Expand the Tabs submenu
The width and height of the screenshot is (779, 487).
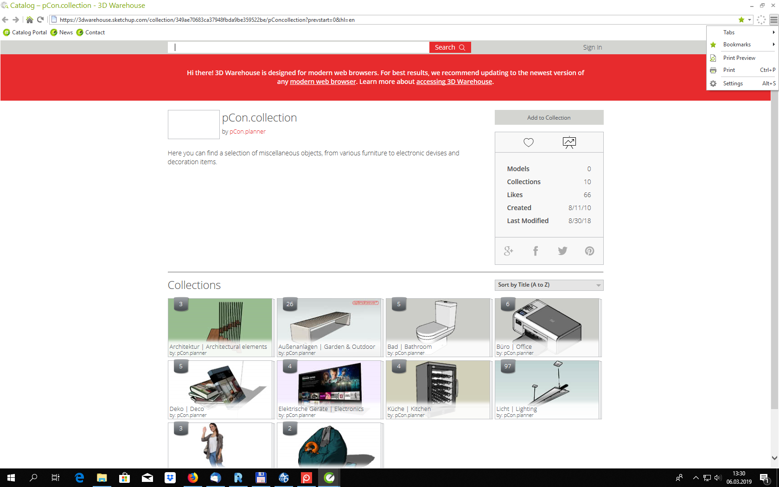pos(742,32)
